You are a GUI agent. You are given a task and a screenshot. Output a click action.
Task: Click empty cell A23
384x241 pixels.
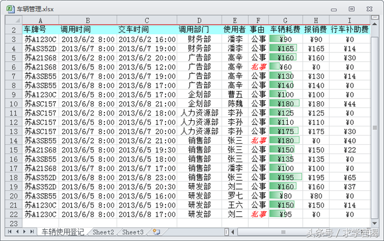(41, 224)
